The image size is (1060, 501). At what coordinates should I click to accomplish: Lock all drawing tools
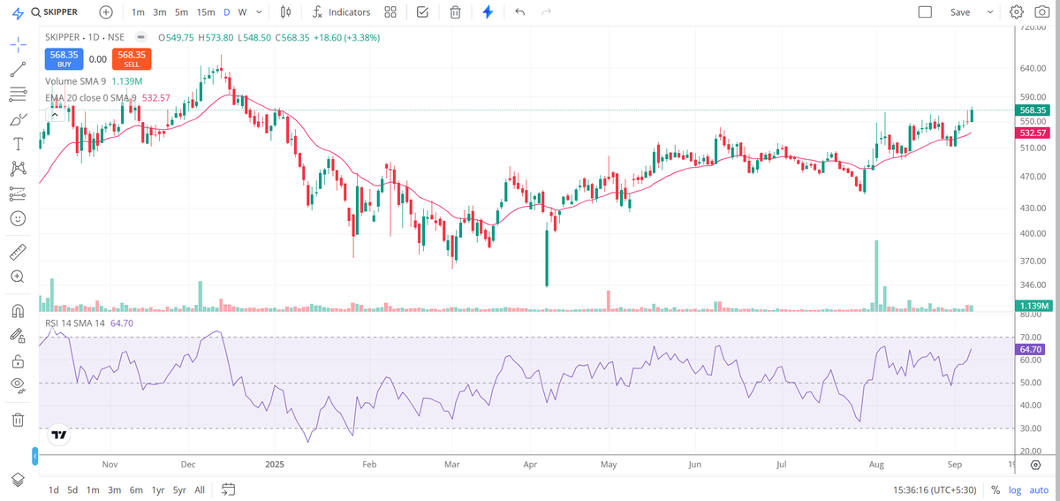[18, 361]
